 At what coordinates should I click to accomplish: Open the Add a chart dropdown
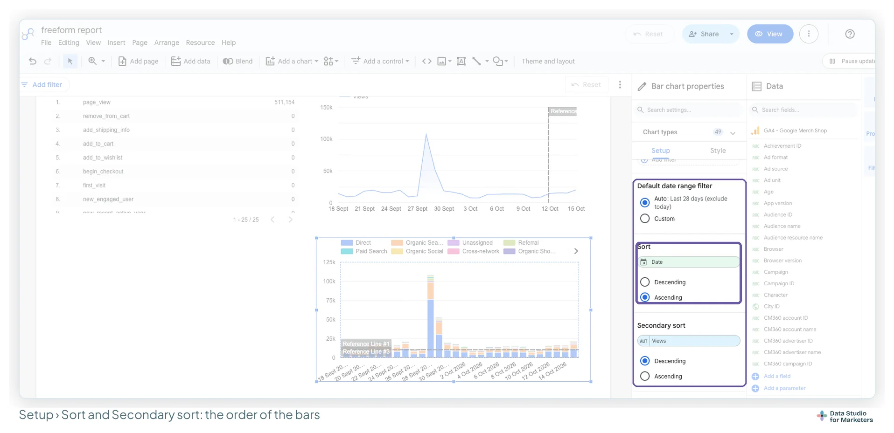[x=292, y=61]
